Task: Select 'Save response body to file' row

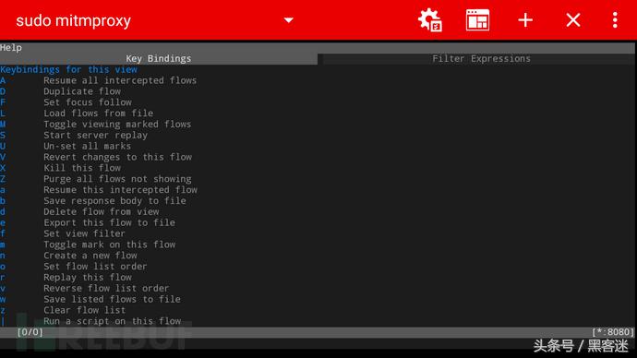Action: pyautogui.click(x=93, y=201)
